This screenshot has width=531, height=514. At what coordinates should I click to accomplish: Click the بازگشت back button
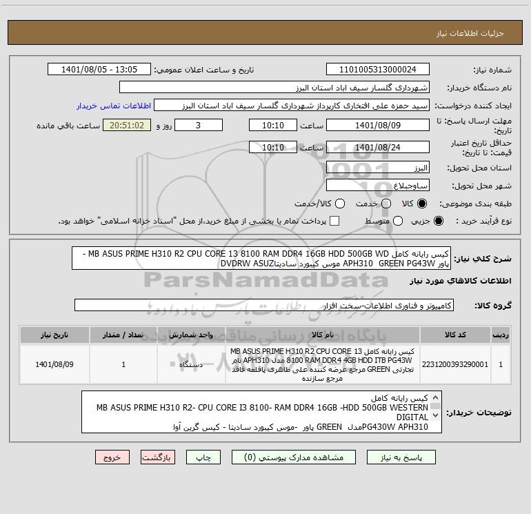click(x=158, y=457)
